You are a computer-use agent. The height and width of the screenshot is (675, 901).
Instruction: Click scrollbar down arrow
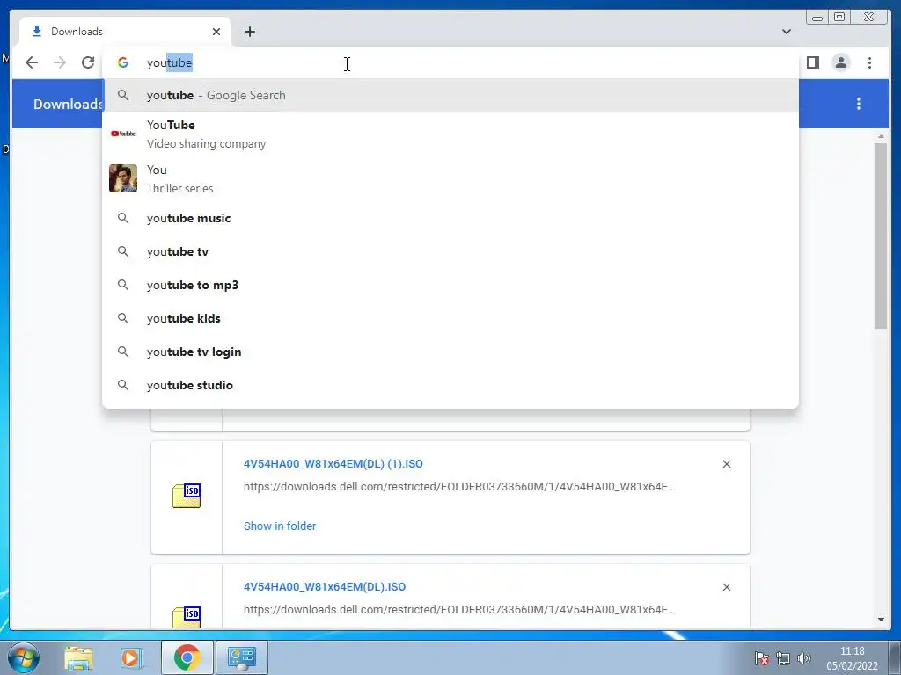tap(881, 620)
